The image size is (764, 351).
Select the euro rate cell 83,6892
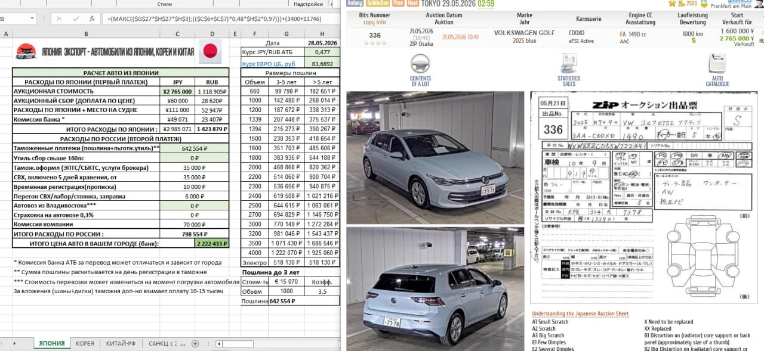pyautogui.click(x=322, y=63)
